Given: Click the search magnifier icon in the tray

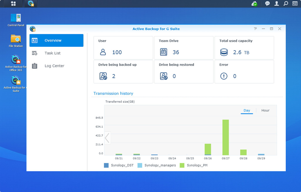Looking at the screenshot, I should 286,4.
